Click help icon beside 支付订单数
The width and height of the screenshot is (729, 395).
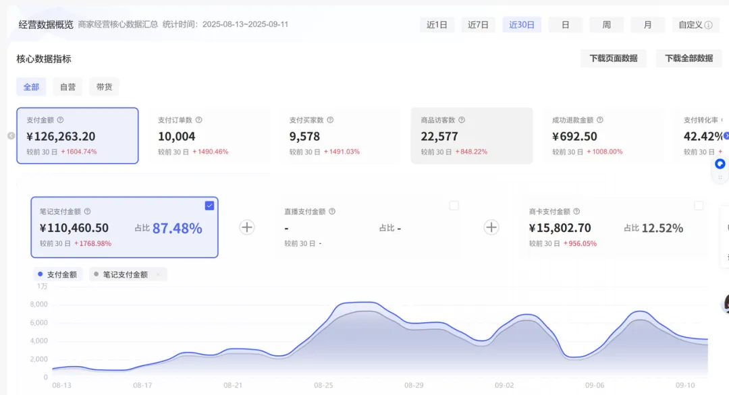[x=198, y=120]
